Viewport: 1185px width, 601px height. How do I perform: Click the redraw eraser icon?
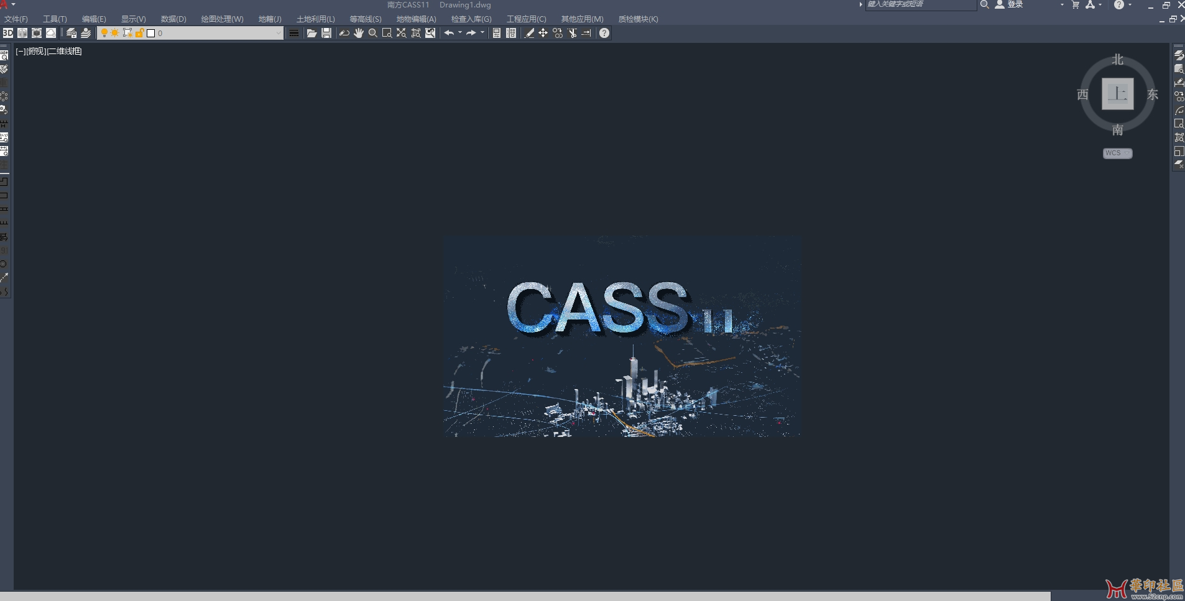pyautogui.click(x=344, y=33)
